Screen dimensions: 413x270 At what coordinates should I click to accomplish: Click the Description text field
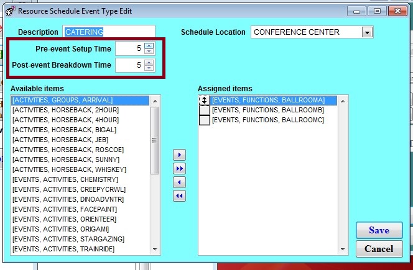109,32
